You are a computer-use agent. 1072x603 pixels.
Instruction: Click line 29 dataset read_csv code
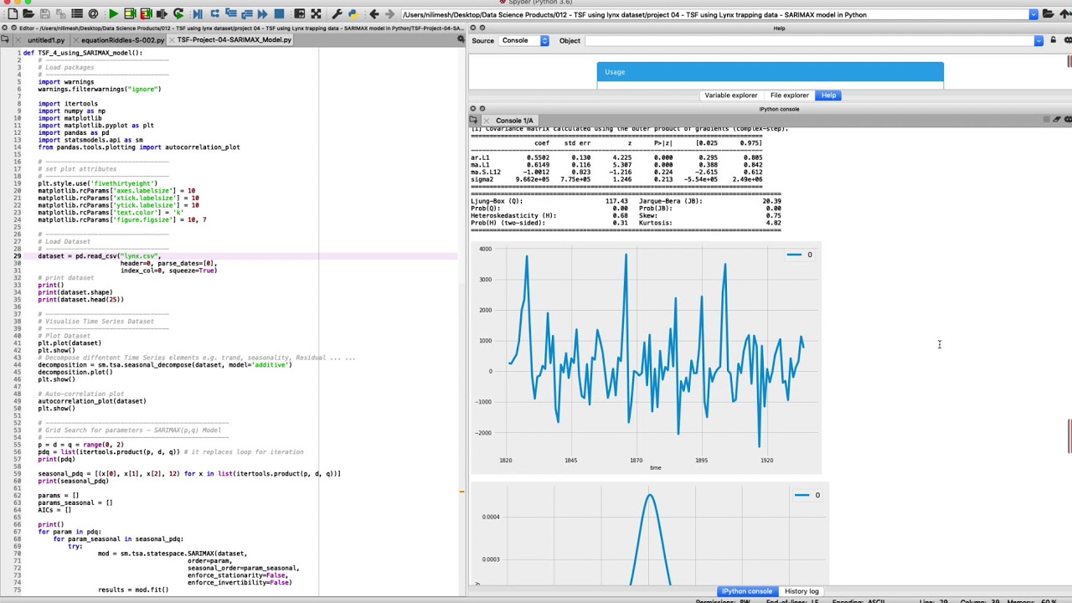[x=99, y=255]
